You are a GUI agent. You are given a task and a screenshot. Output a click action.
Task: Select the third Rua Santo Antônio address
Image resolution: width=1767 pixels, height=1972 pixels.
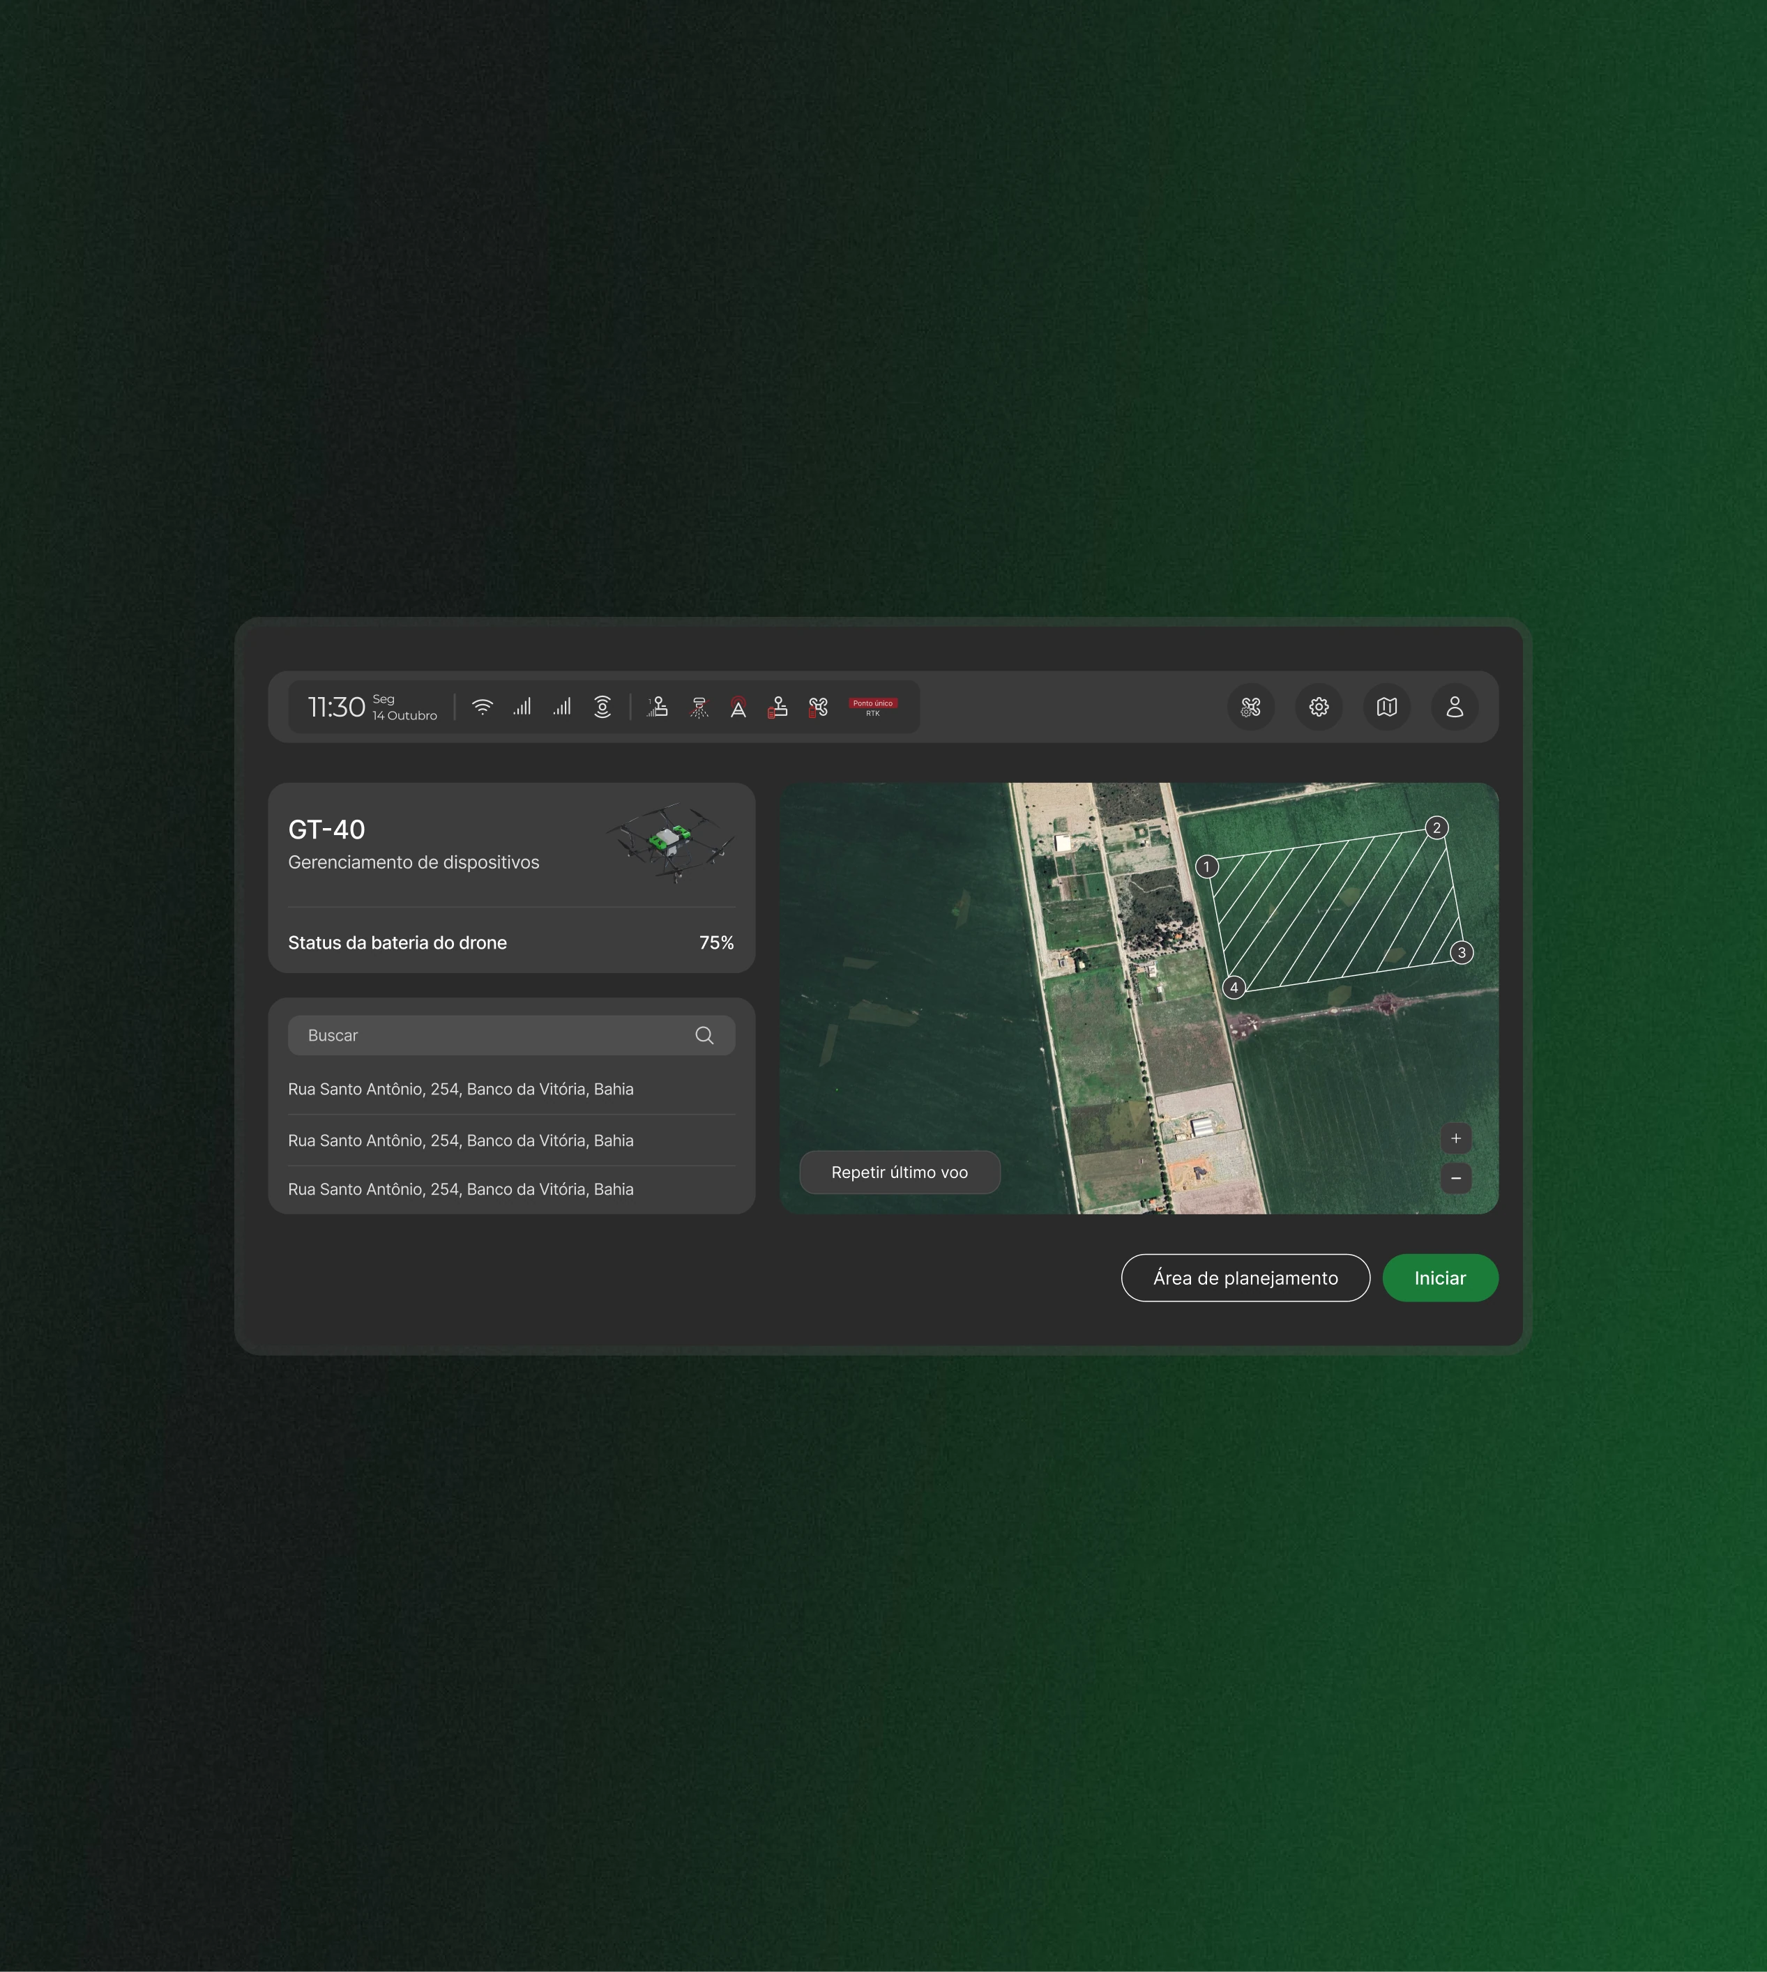(461, 1188)
